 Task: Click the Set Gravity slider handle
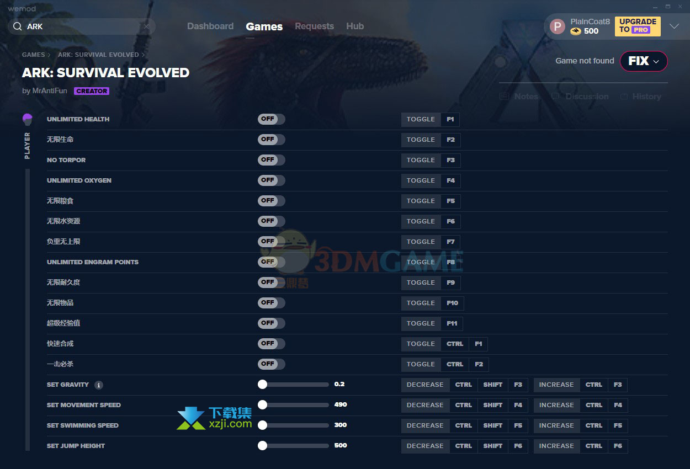click(x=262, y=385)
